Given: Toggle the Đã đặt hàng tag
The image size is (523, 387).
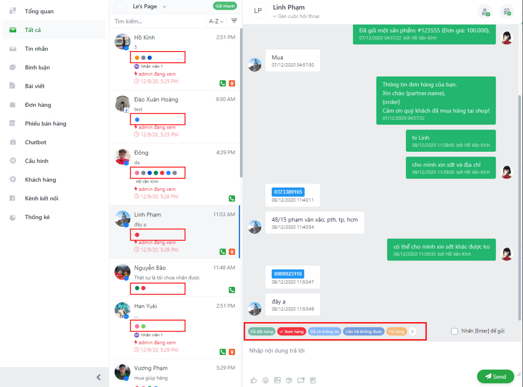Looking at the screenshot, I should tap(261, 332).
